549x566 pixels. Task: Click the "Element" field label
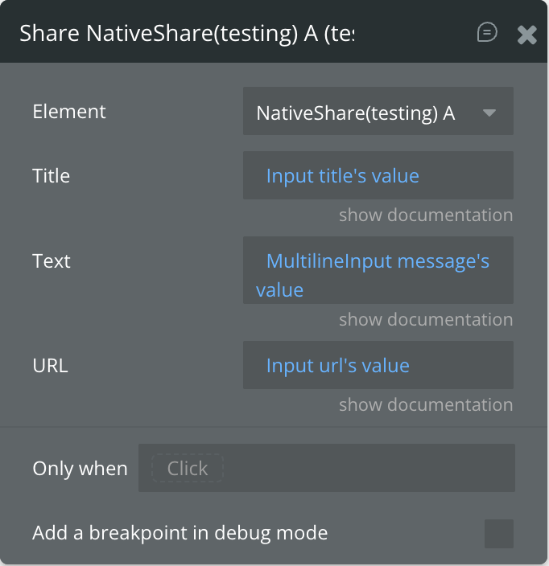pyautogui.click(x=69, y=111)
